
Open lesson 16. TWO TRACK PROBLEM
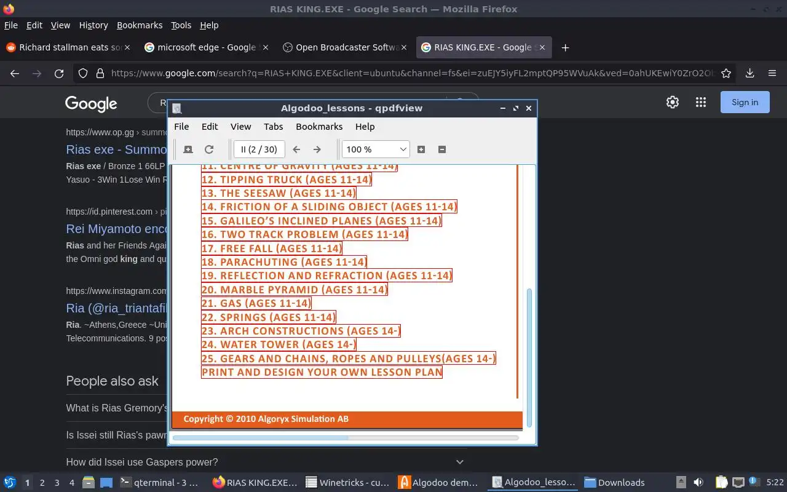pyautogui.click(x=304, y=234)
